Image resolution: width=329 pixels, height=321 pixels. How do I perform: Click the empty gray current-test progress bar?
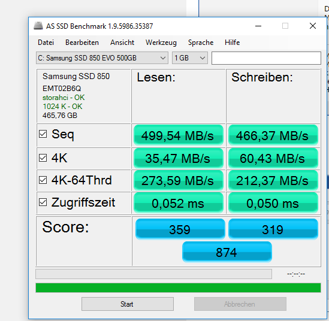[x=153, y=274]
